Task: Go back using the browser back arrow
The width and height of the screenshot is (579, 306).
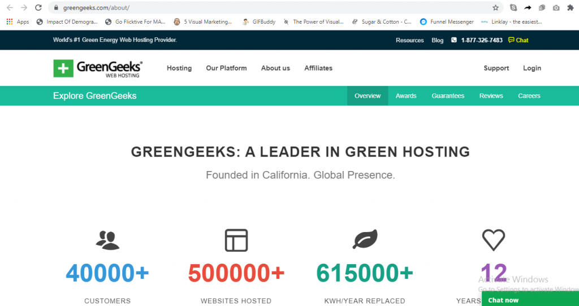Action: click(x=10, y=7)
